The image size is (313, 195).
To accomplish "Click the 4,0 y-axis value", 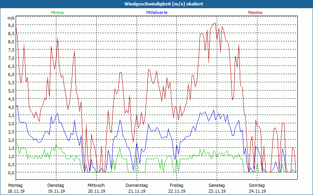I will pyautogui.click(x=11, y=107).
